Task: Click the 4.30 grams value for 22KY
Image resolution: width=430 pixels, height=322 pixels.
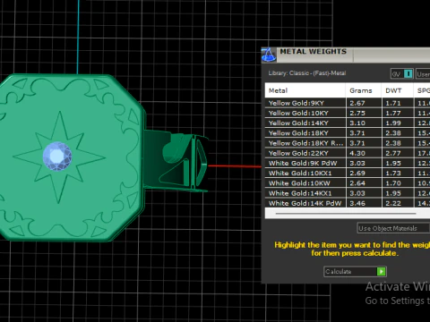Action: pos(357,154)
